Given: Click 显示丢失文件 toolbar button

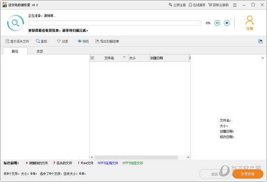Looking at the screenshot, I should click(x=17, y=41).
